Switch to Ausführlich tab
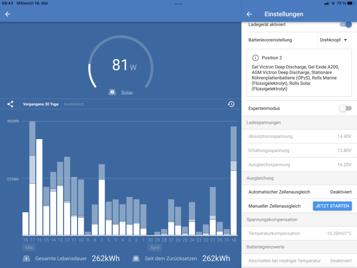 (74, 104)
